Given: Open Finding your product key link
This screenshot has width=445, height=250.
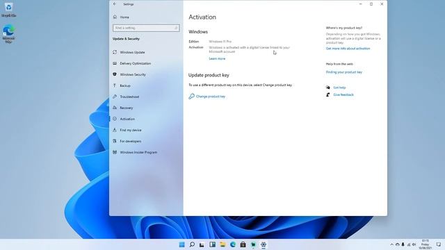Looking at the screenshot, I should [x=344, y=72].
